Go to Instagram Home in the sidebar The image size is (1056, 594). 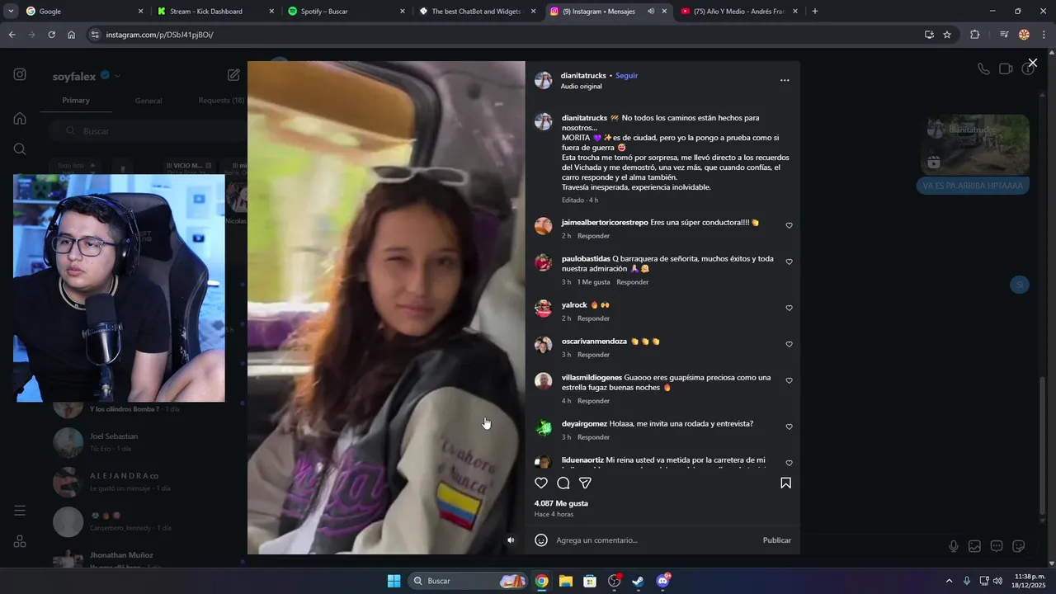20,118
